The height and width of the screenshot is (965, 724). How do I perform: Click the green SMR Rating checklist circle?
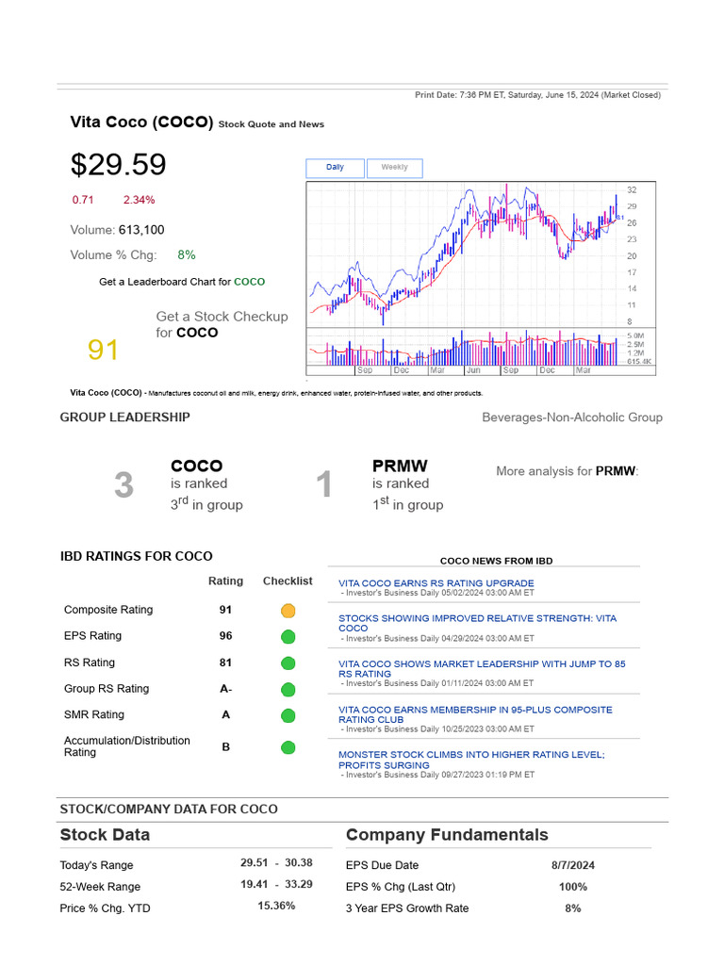(x=288, y=716)
